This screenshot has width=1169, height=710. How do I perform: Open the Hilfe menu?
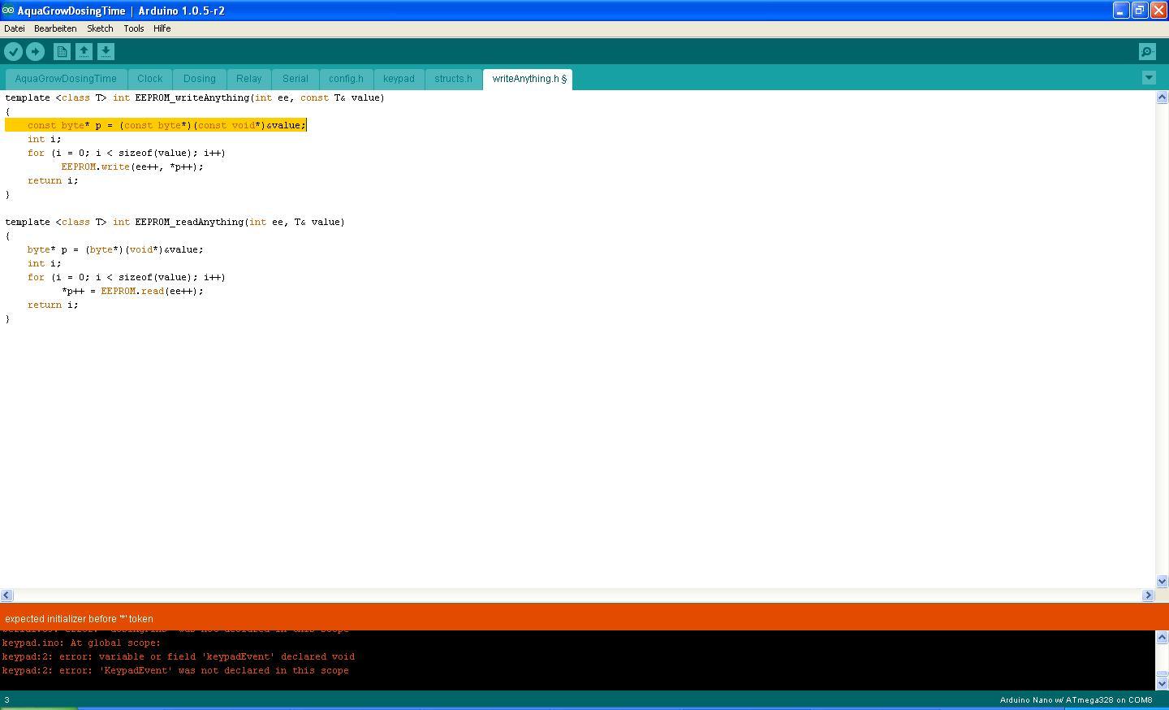pos(162,28)
